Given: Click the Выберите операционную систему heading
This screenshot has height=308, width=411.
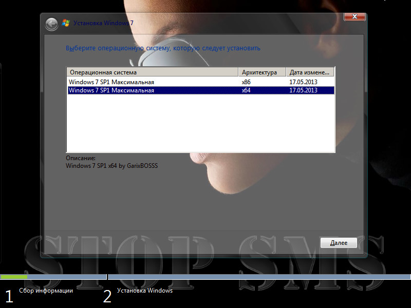Looking at the screenshot, I should [x=163, y=48].
